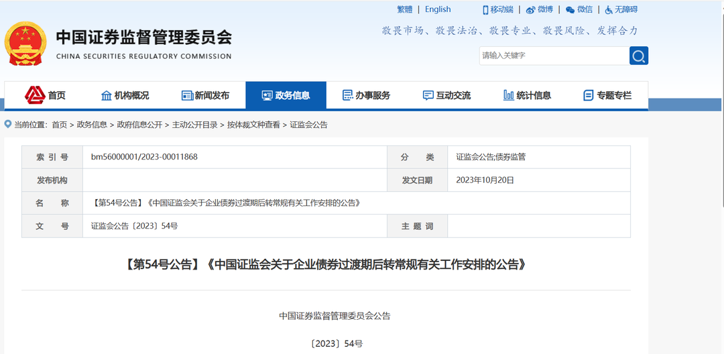Click the index number bm56000001/2023-00011868
This screenshot has width=724, height=354.
tap(144, 157)
